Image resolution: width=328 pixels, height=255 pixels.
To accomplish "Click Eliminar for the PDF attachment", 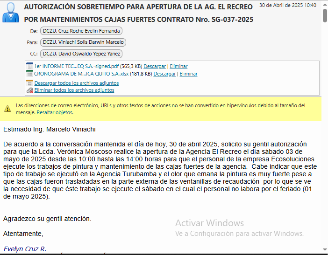I will (178, 66).
